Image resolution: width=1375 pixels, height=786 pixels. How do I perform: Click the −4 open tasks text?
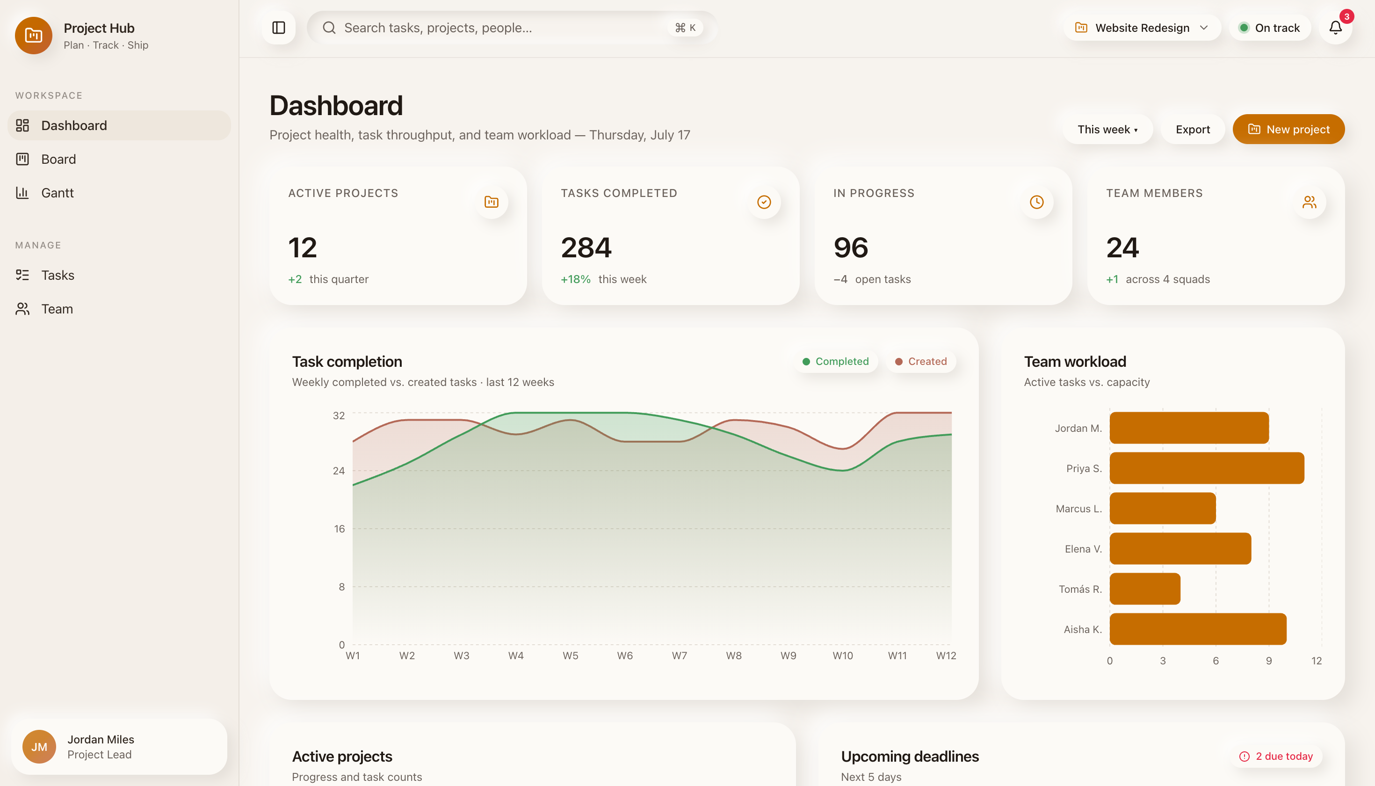coord(872,279)
